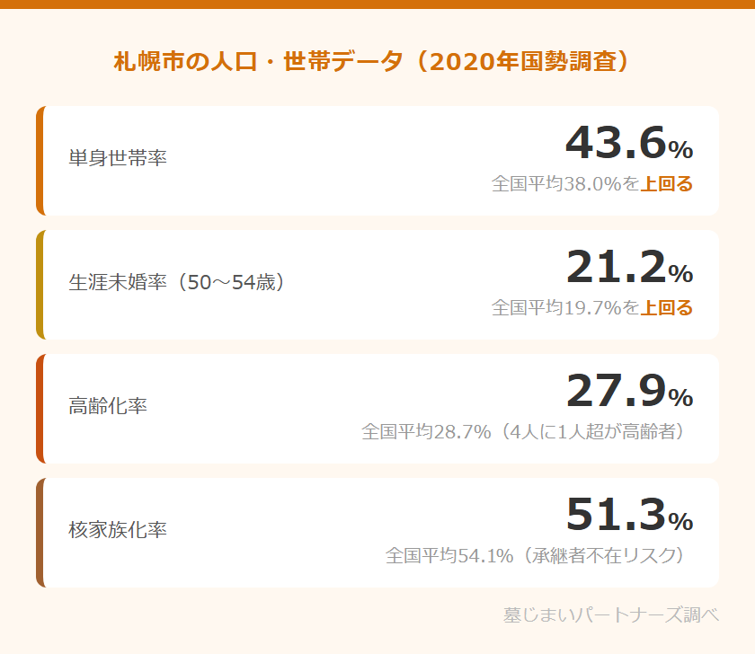Click the 51.3% figure
Image resolution: width=755 pixels, height=654 pixels.
click(628, 515)
